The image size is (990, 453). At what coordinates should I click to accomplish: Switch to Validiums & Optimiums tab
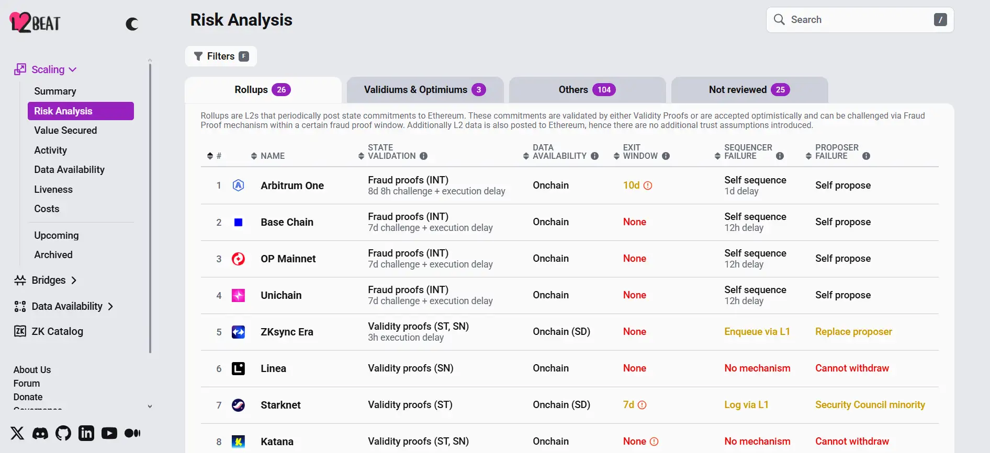pyautogui.click(x=424, y=90)
